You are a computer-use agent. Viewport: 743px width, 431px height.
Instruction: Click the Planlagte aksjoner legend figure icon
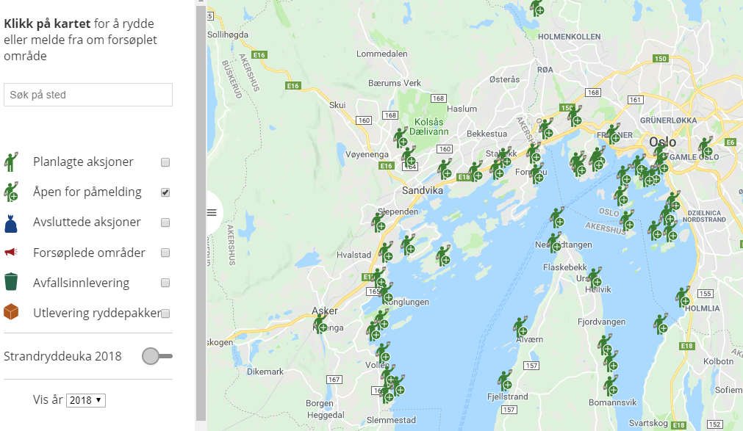[11, 162]
